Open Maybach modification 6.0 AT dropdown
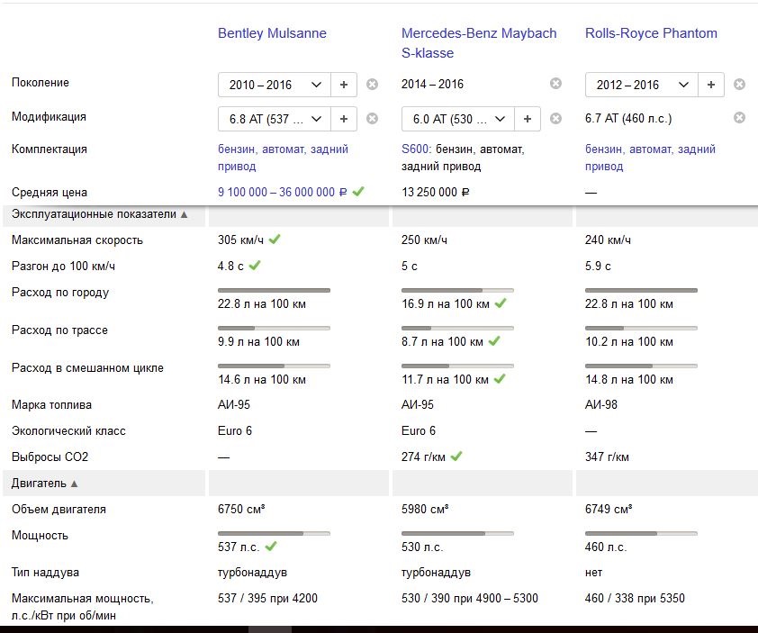Image resolution: width=758 pixels, height=633 pixels. pyautogui.click(x=458, y=118)
